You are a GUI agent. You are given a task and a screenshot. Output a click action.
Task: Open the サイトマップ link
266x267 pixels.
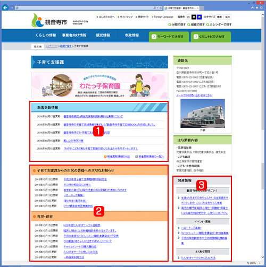click(x=125, y=17)
